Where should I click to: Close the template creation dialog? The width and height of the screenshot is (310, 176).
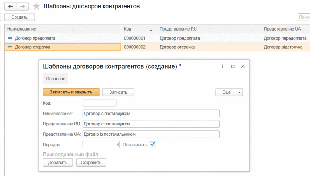coord(242,67)
